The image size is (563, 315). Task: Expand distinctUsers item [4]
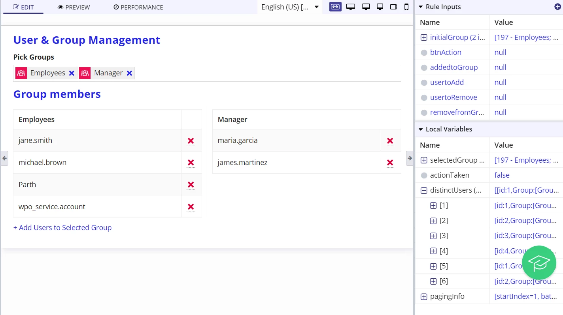(x=433, y=251)
